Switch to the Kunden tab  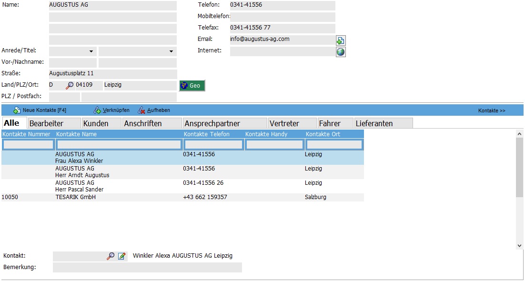click(101, 123)
